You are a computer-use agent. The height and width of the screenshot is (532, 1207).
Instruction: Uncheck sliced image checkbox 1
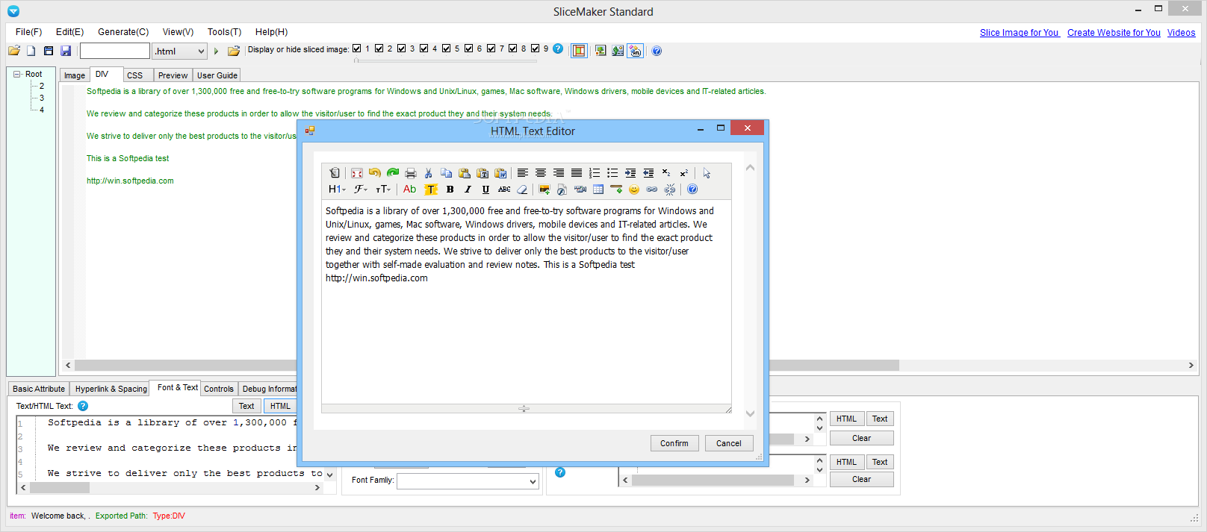pyautogui.click(x=357, y=48)
